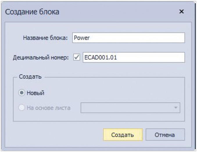The image size is (197, 152).
Task: Click the Создать group box header
Action: tap(30, 77)
